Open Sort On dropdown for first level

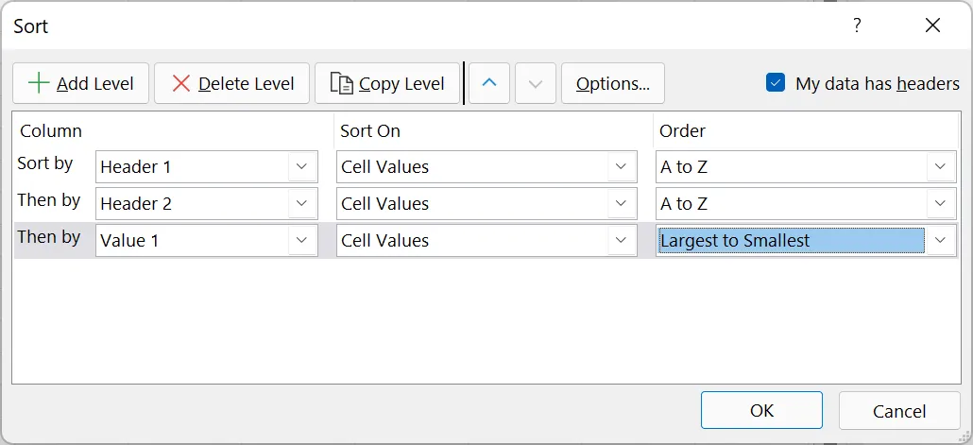[621, 167]
